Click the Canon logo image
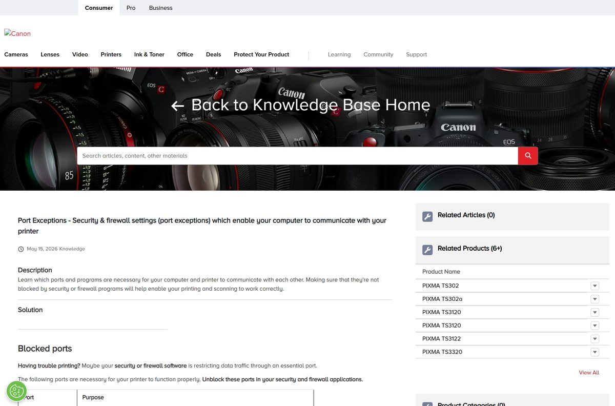The image size is (615, 406). pyautogui.click(x=17, y=33)
